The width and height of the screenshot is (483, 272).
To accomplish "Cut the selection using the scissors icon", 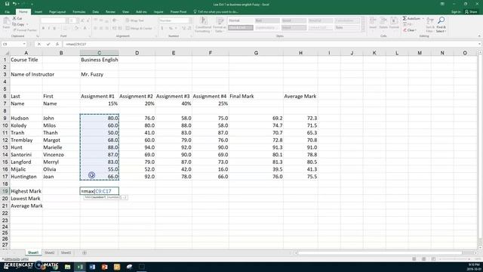I will pos(17,18).
